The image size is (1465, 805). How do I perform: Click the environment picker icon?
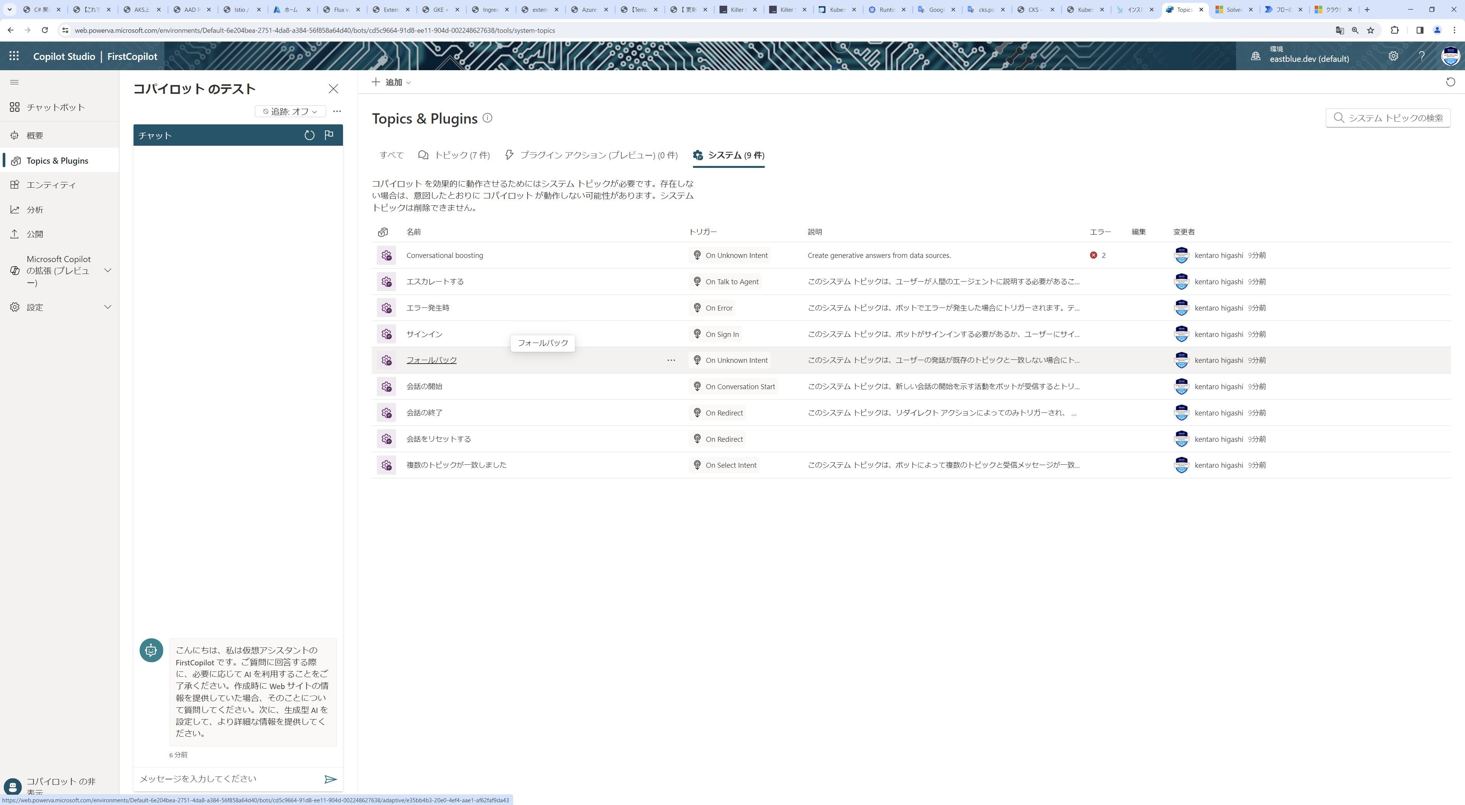[1256, 56]
